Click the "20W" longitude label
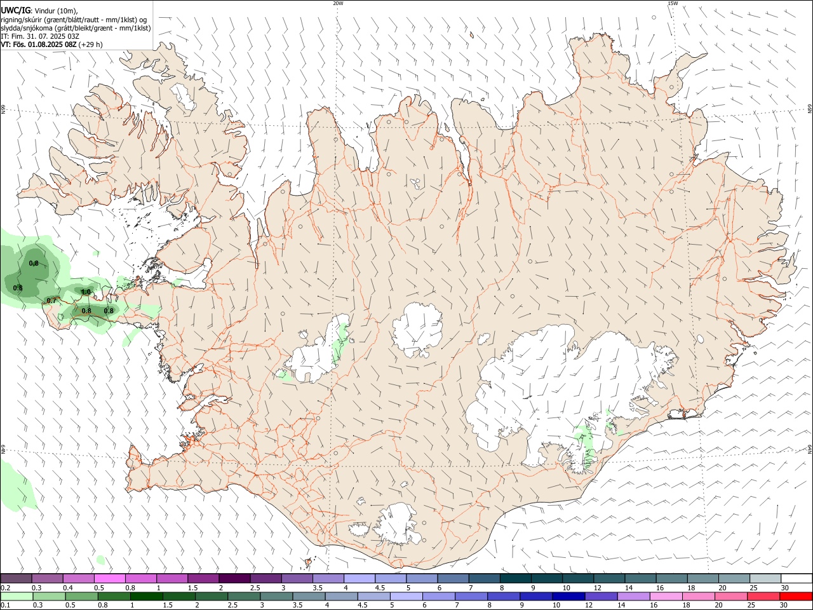This screenshot has height=610, width=813. point(338,3)
